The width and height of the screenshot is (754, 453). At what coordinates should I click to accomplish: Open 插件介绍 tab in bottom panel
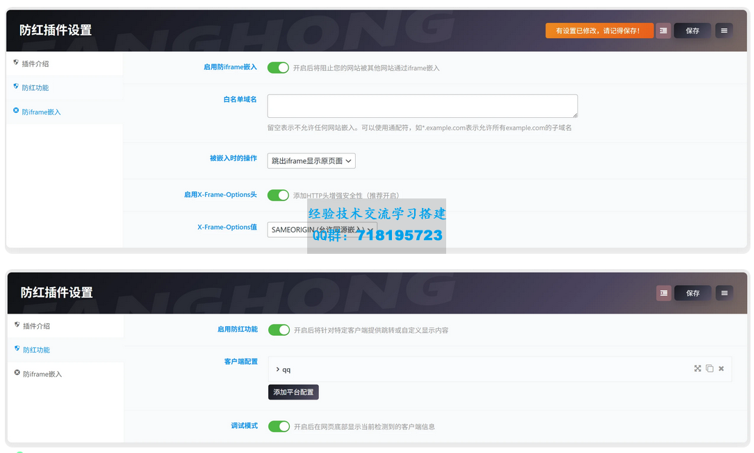pos(65,326)
